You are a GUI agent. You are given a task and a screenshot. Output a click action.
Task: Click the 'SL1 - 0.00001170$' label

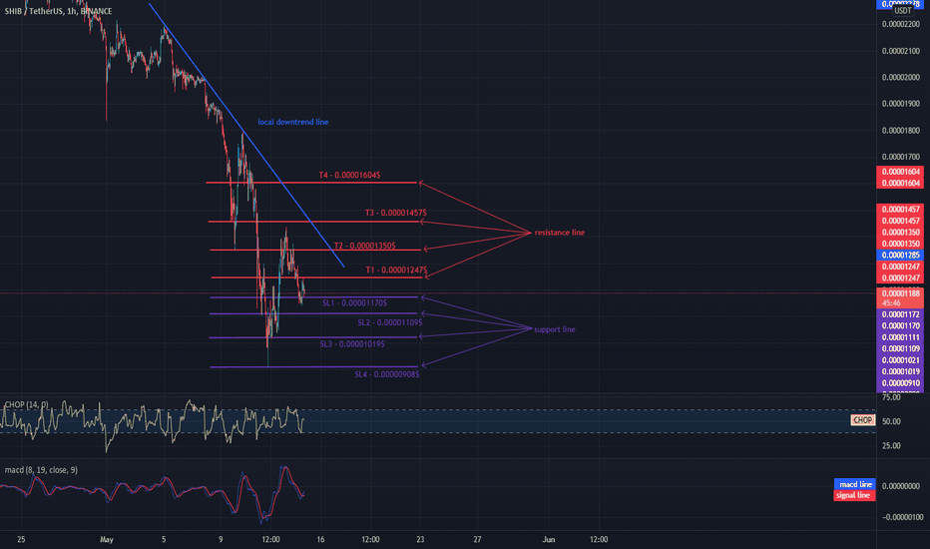(354, 303)
